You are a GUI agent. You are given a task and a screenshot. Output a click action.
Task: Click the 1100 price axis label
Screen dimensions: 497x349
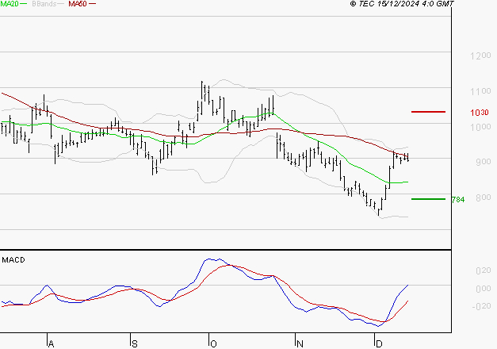pos(480,91)
